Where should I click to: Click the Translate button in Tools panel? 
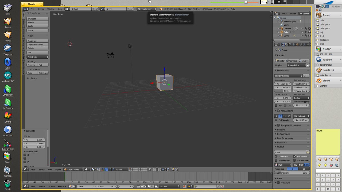tap(38, 19)
